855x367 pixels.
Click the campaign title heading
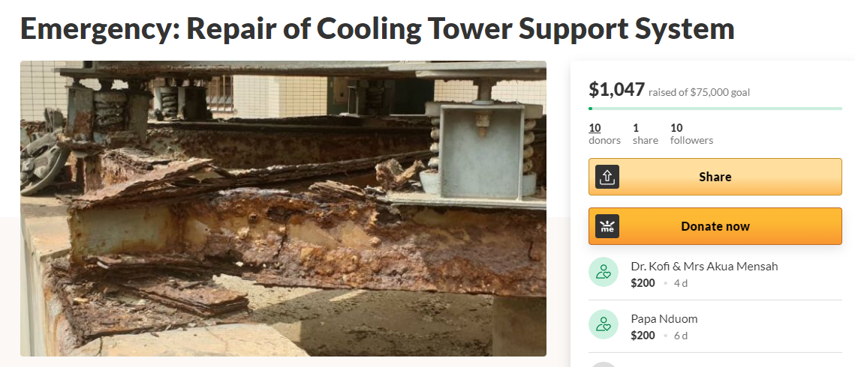[378, 29]
